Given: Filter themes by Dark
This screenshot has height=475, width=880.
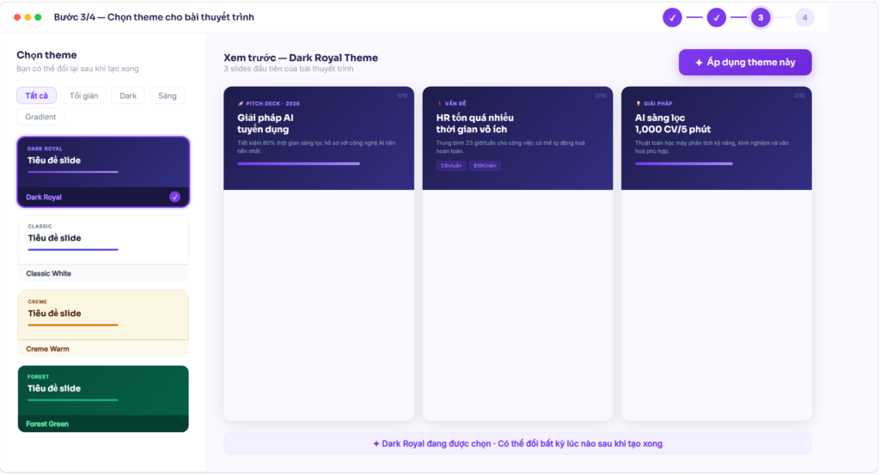Looking at the screenshot, I should [x=128, y=95].
